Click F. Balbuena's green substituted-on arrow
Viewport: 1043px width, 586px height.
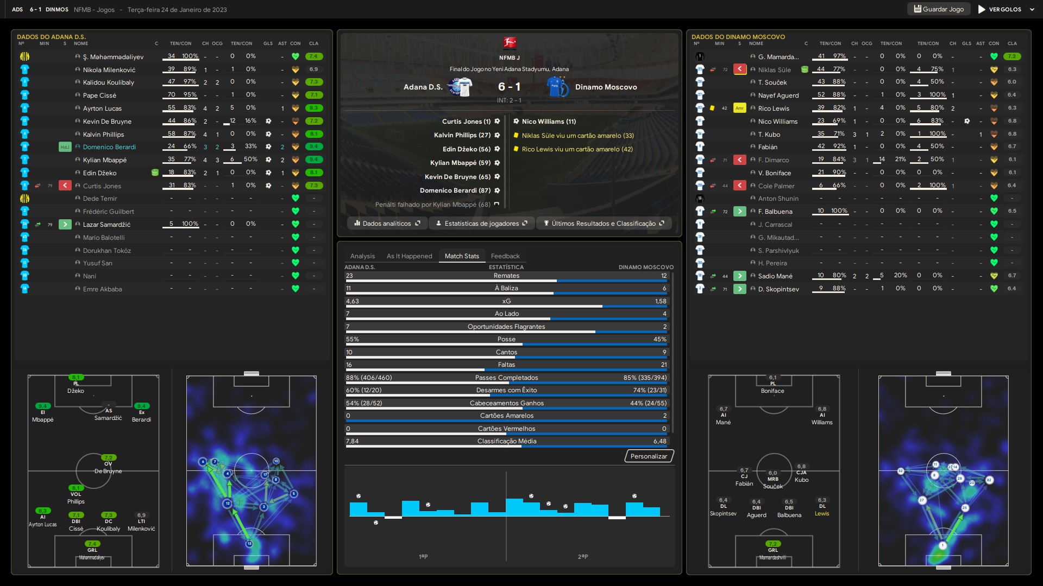tap(740, 211)
